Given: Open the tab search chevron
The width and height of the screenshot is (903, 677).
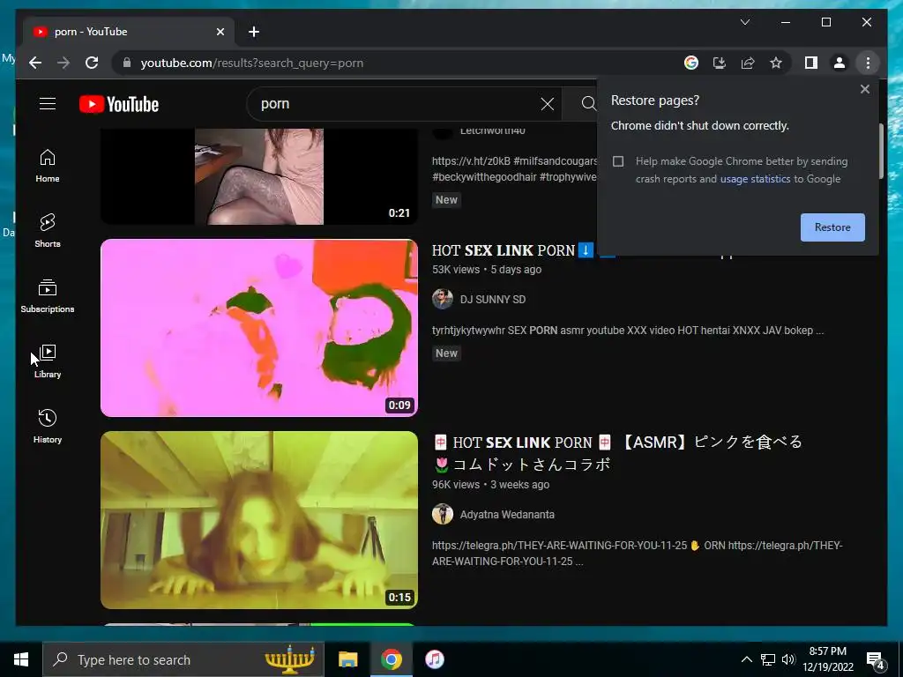Looking at the screenshot, I should click(744, 22).
